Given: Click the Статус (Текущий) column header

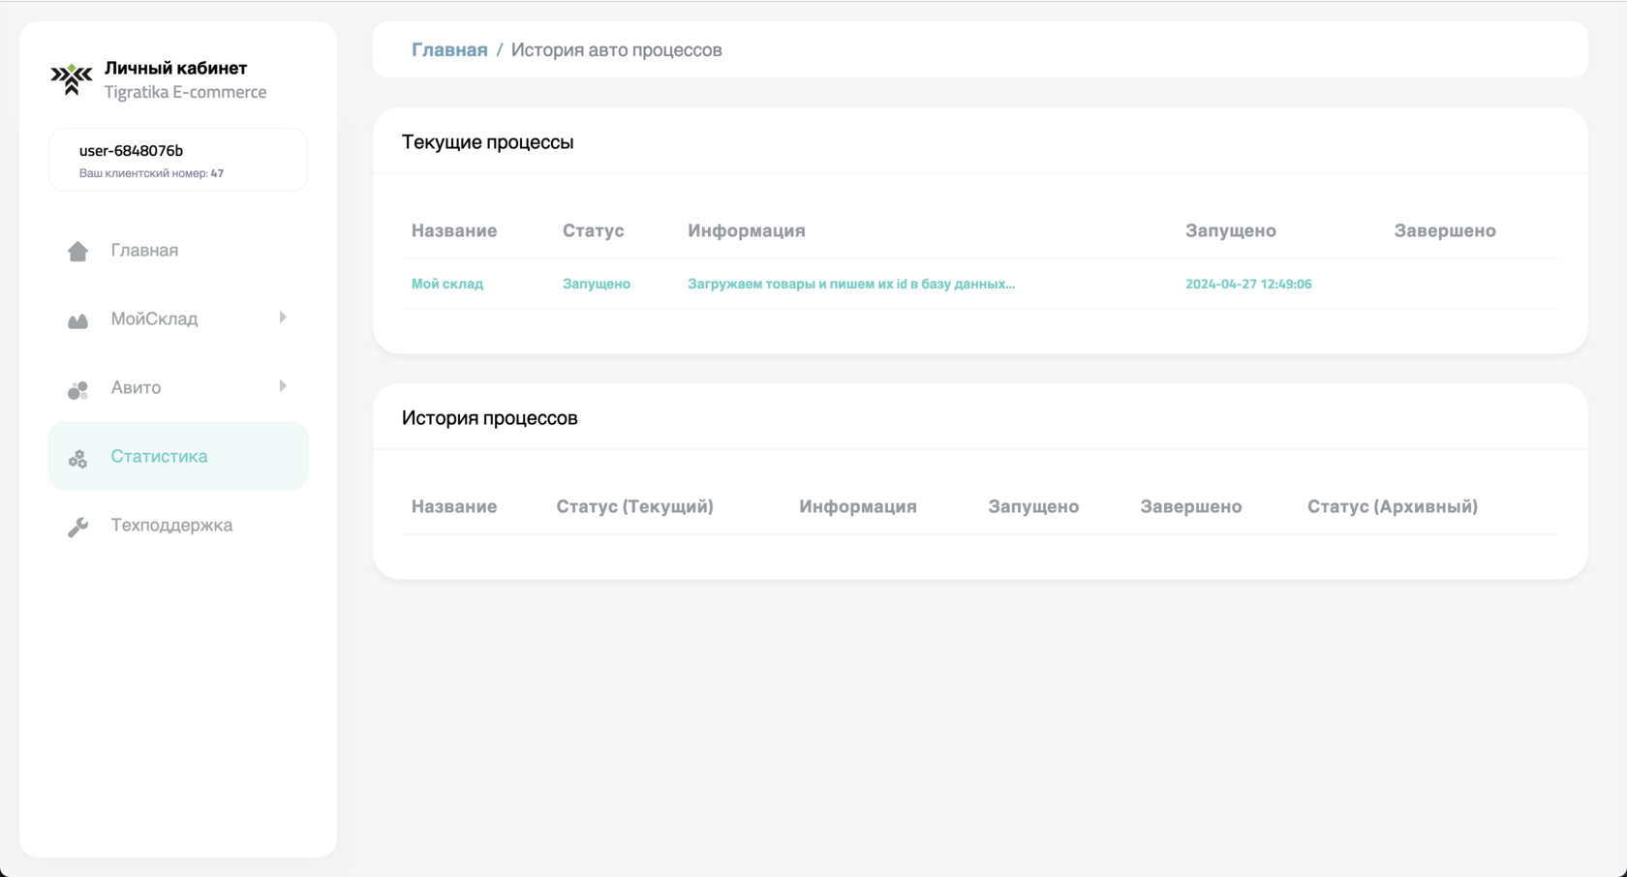Looking at the screenshot, I should tap(634, 506).
